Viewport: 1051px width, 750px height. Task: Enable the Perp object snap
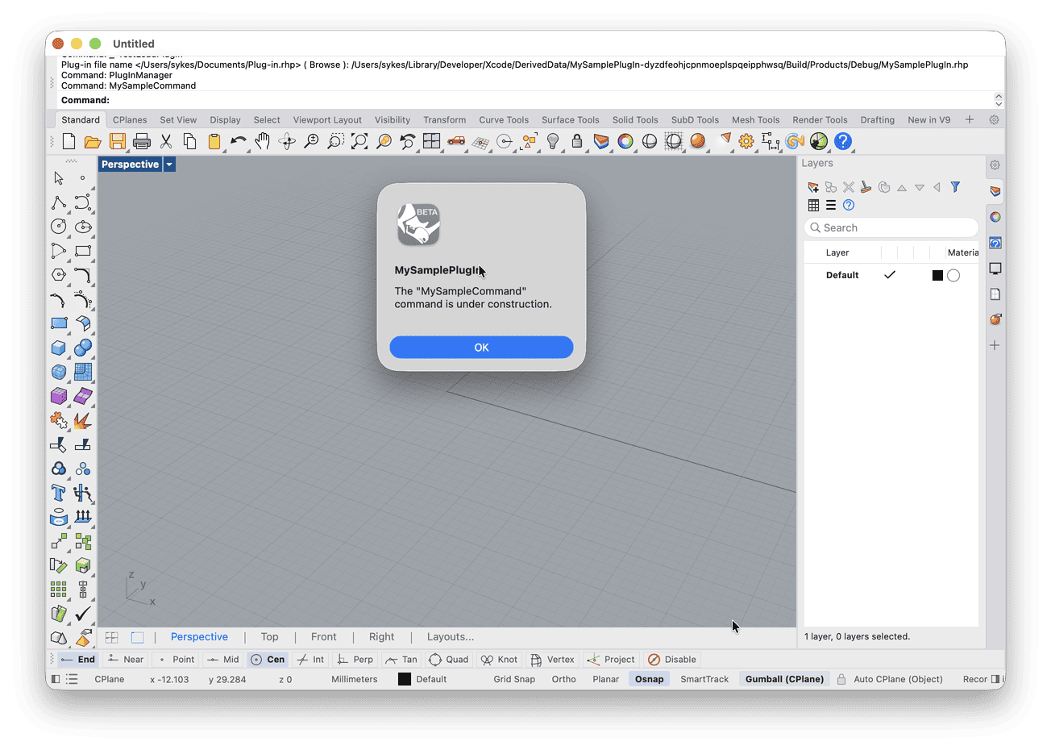pyautogui.click(x=355, y=660)
